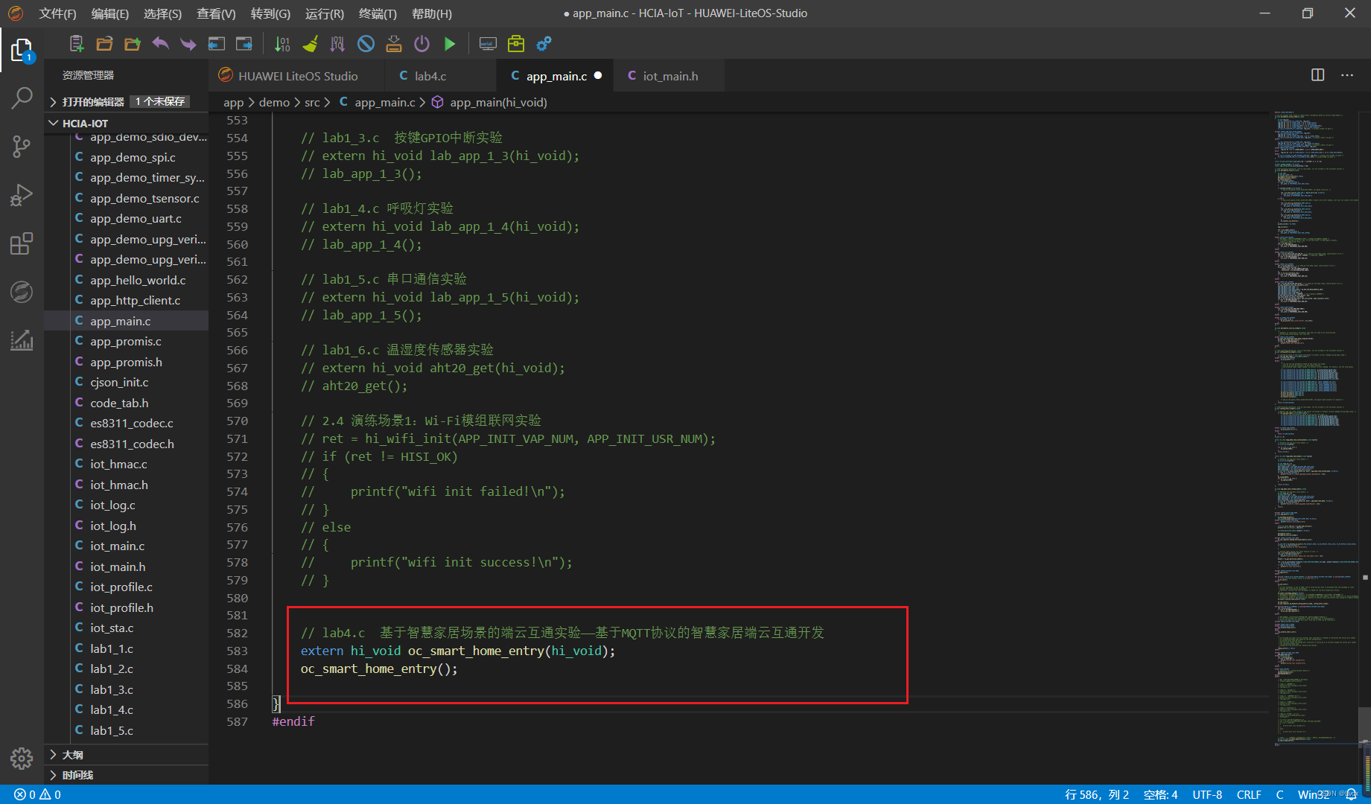The image size is (1371, 804).
Task: Open the 终端(T) menu
Action: point(378,13)
